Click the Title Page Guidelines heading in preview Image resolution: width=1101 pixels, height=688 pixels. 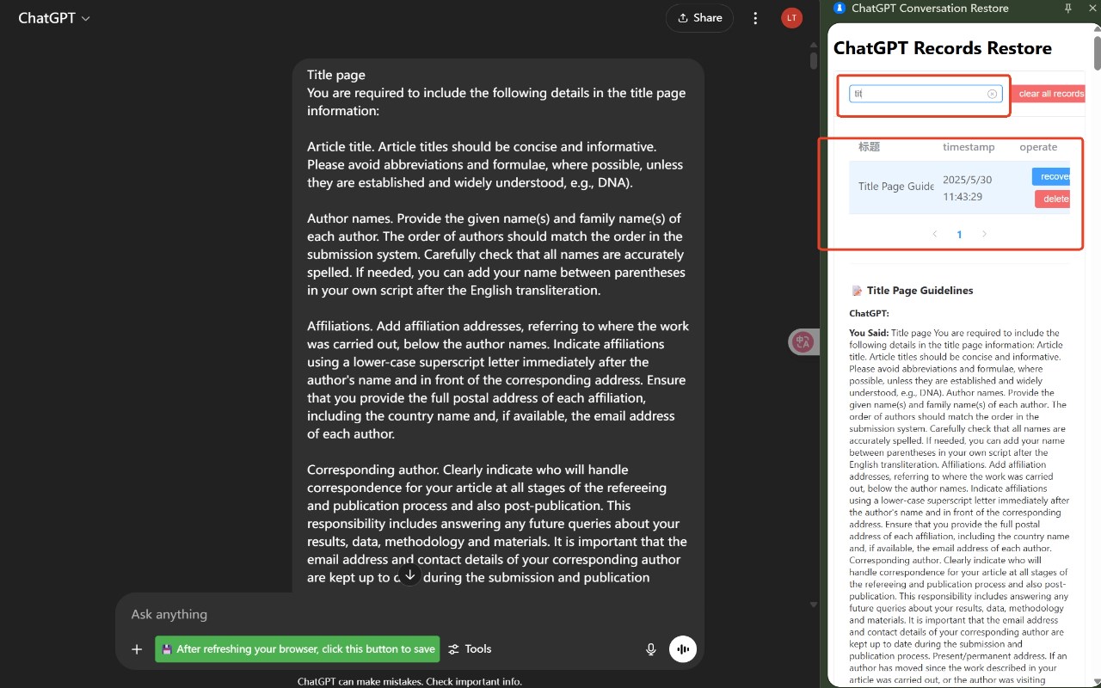tap(920, 291)
